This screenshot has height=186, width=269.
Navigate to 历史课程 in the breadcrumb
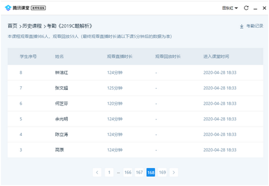tap(32, 26)
